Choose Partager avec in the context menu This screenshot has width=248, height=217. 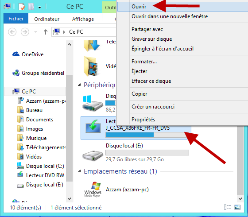[147, 29]
